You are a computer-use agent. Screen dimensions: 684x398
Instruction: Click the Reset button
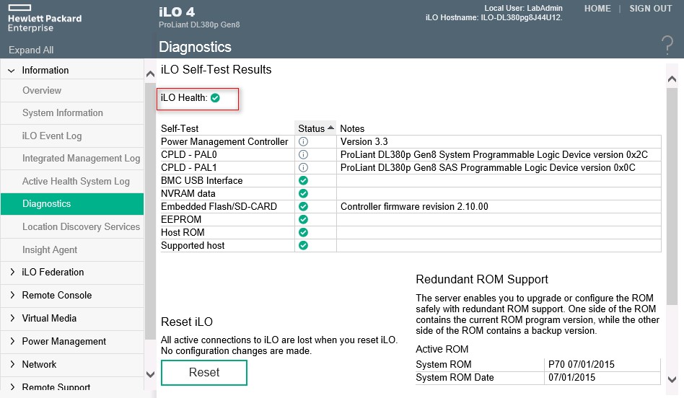(204, 373)
